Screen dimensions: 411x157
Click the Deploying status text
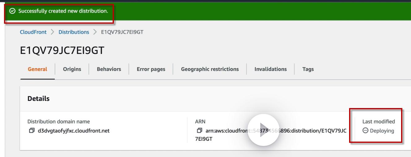[x=382, y=131]
